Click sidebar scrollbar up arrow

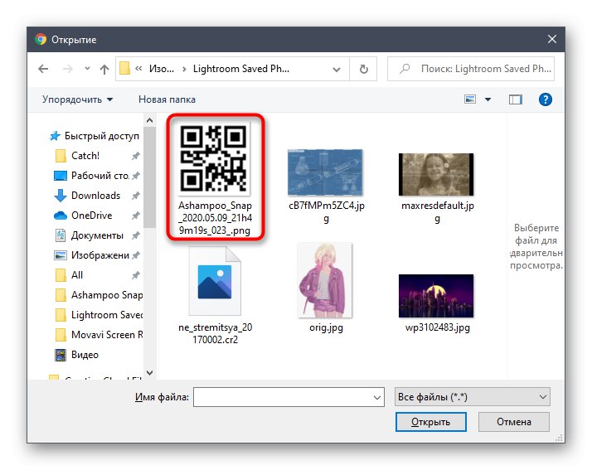tap(149, 120)
